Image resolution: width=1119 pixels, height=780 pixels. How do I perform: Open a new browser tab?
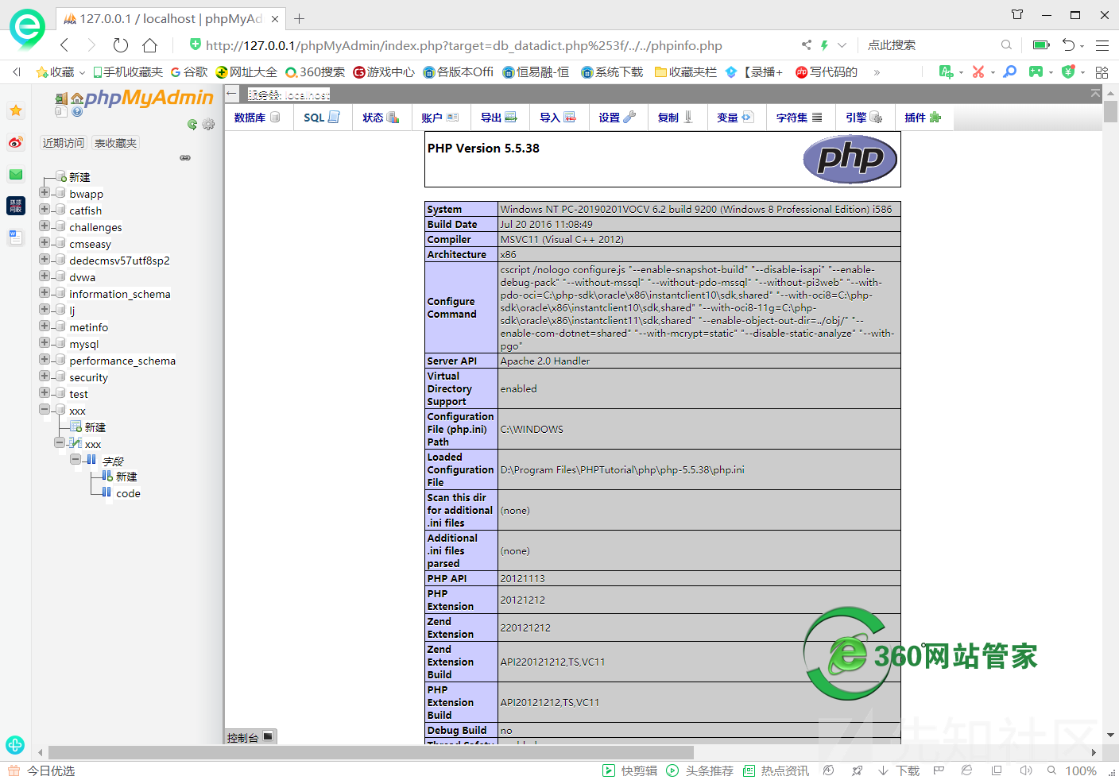click(300, 18)
